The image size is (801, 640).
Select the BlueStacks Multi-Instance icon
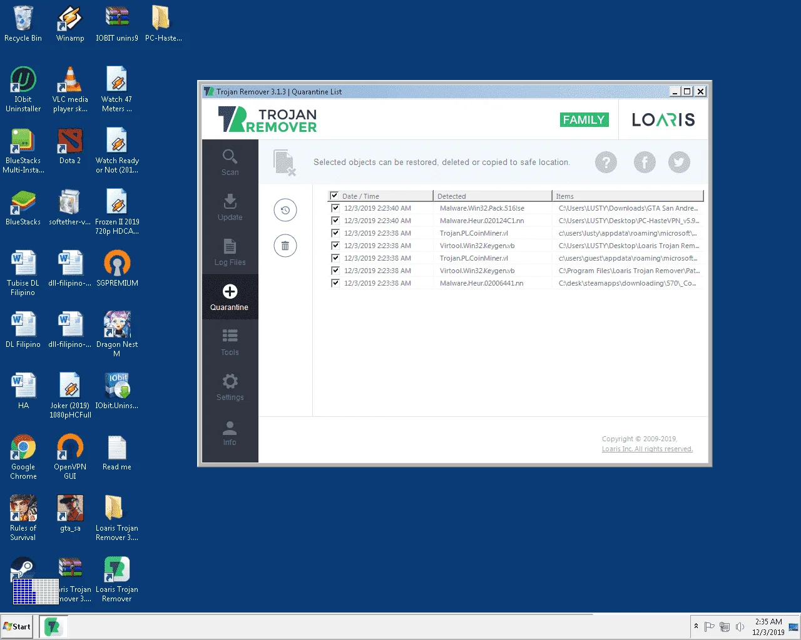coord(23,151)
